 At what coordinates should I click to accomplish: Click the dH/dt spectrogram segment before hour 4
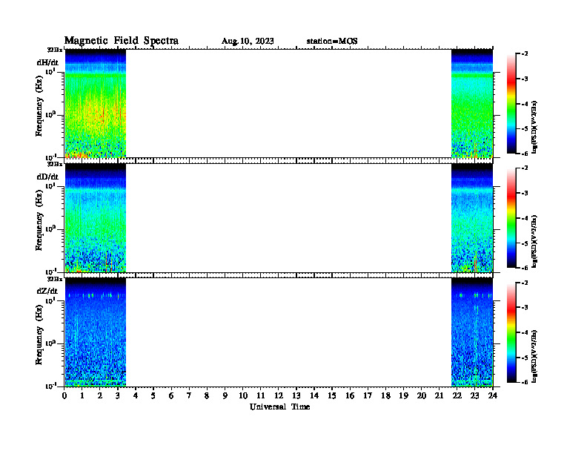[x=96, y=103]
